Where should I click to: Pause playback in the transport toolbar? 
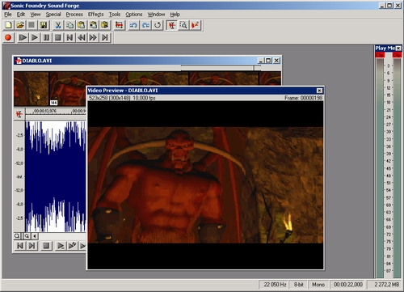coord(46,37)
